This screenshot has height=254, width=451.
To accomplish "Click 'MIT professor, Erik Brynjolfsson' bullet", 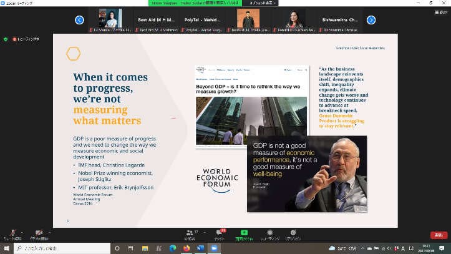I will click(x=115, y=188).
